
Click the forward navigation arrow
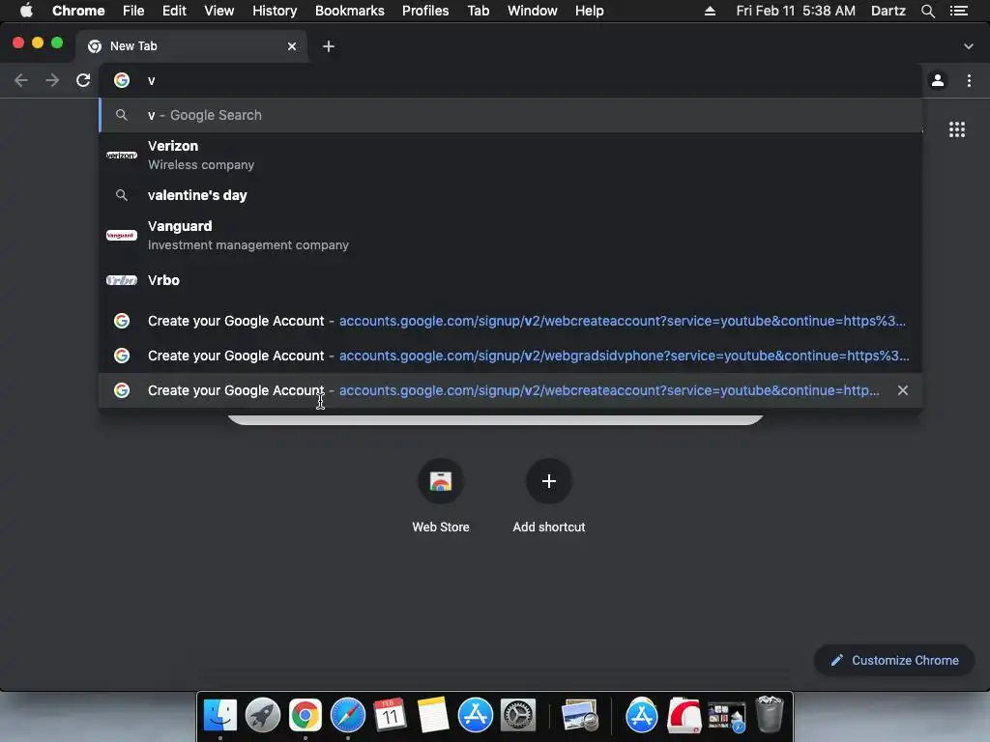pos(52,80)
